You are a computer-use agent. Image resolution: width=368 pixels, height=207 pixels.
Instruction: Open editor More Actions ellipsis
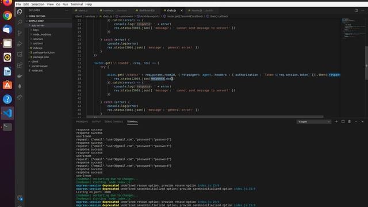tap(363, 10)
